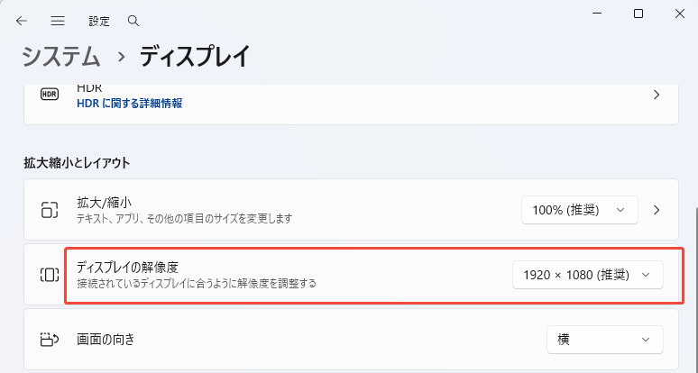Viewport: 698px width, 373px height.
Task: Click the search magnifier icon
Action: point(133,20)
